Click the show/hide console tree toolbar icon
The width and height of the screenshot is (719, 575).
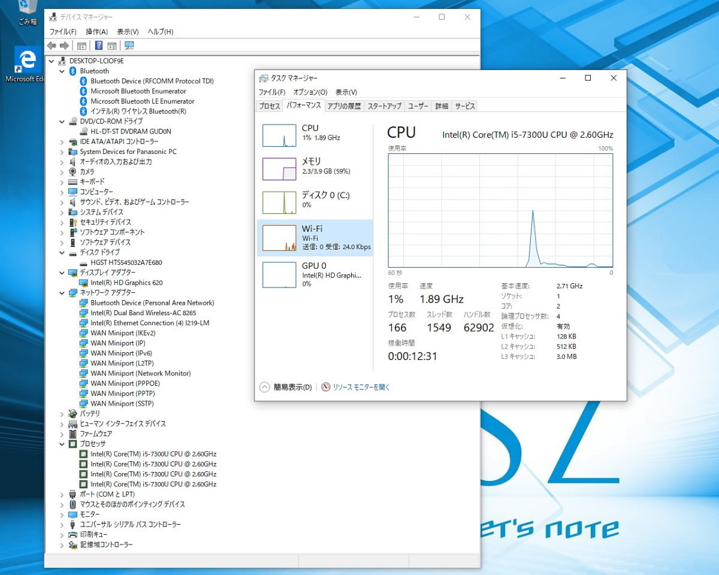[81, 46]
